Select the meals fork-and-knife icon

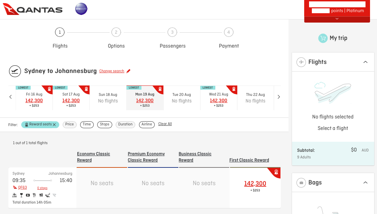coord(34,195)
